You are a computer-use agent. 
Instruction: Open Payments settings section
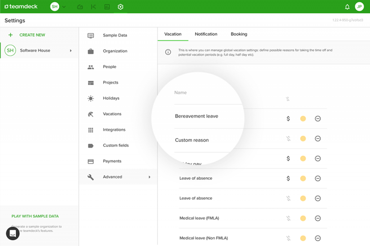(118, 161)
